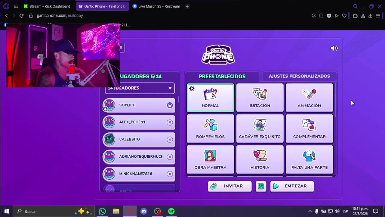Show hidden system tray icons
The width and height of the screenshot is (385, 217).
[x=310, y=211]
